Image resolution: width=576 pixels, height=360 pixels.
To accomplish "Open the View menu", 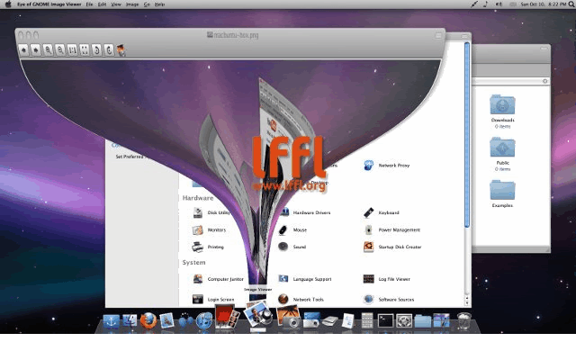I will click(x=117, y=4).
